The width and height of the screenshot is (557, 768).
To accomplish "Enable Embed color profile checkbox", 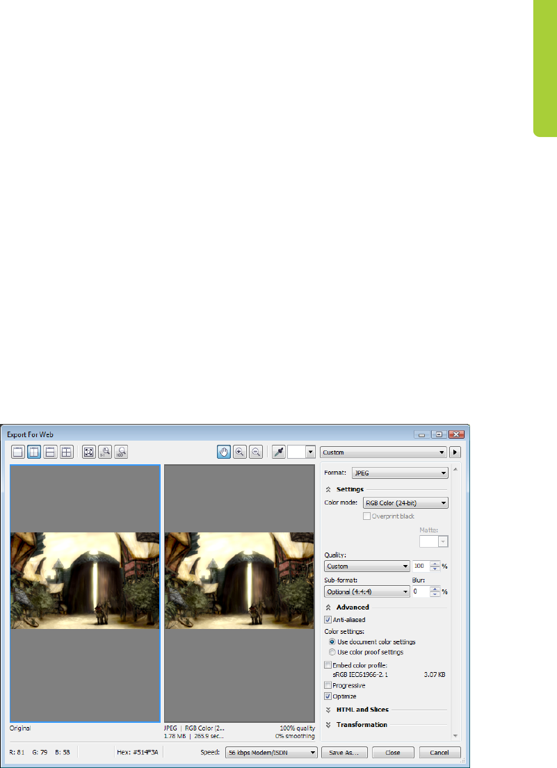I will pyautogui.click(x=328, y=665).
